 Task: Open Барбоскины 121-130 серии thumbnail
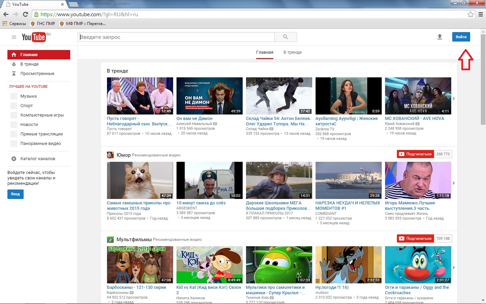click(140, 265)
